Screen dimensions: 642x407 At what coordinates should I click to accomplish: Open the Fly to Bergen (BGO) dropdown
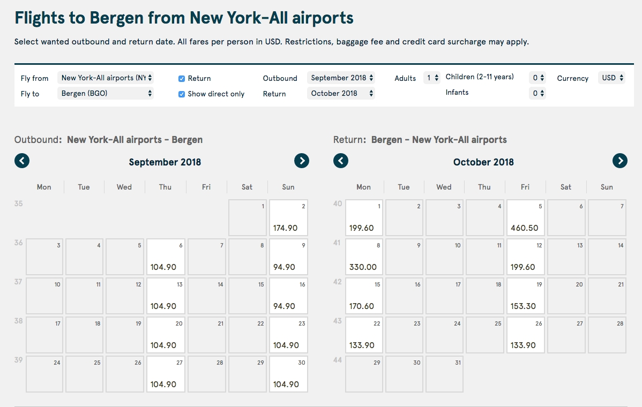click(106, 93)
